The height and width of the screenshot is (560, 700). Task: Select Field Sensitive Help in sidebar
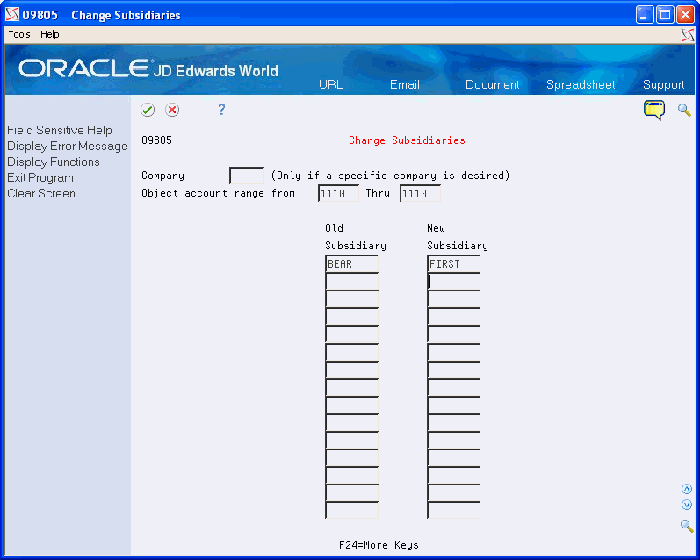click(x=60, y=130)
